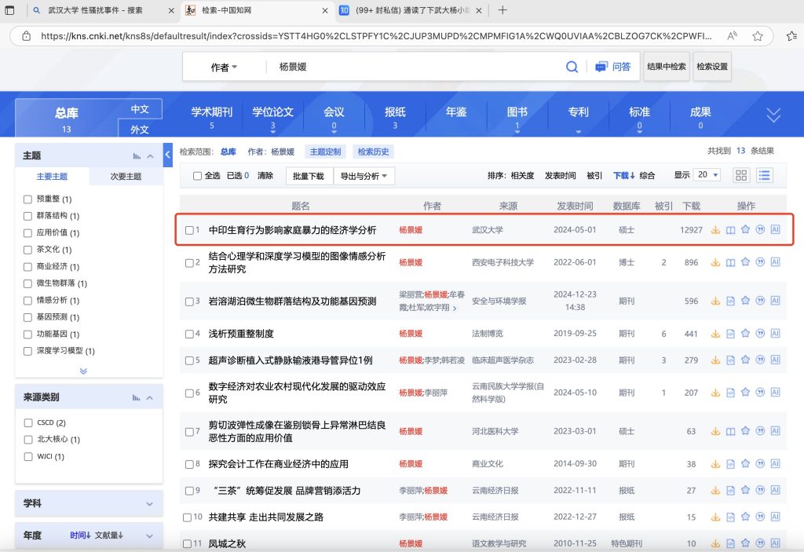
Task: Favorite the 浅析预重整制度 article
Action: point(746,334)
